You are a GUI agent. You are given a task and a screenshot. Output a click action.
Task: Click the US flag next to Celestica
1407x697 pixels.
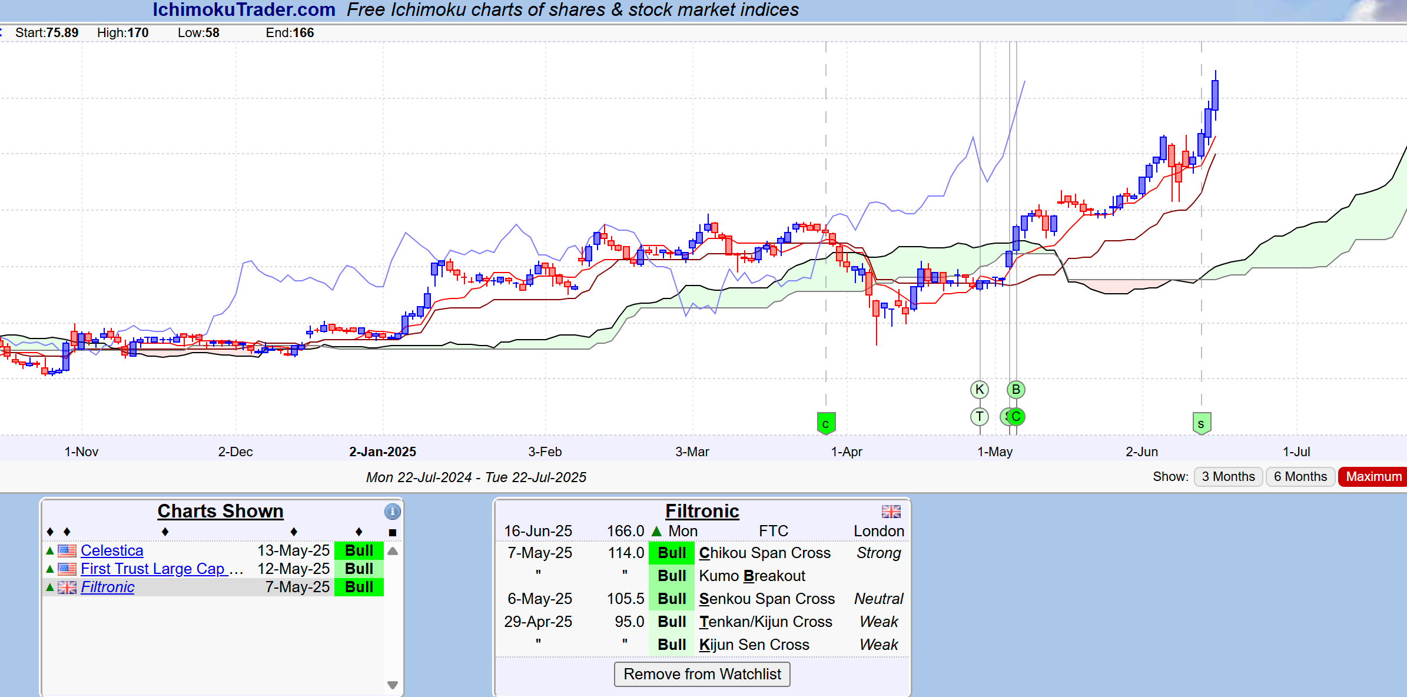(x=67, y=550)
